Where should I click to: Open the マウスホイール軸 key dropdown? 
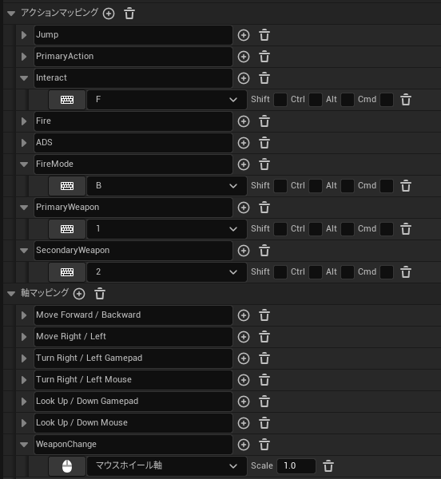coord(167,466)
